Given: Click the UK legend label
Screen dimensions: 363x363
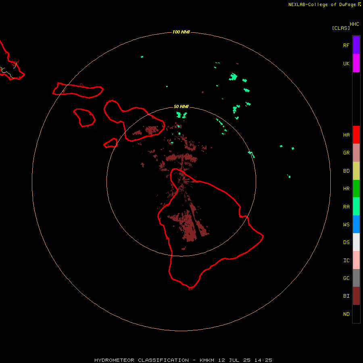Looking at the screenshot, I should [x=346, y=63].
